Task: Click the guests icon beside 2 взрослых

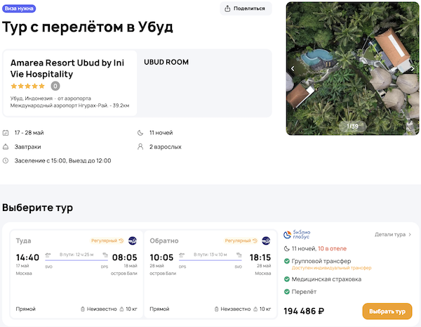Action: pos(140,146)
